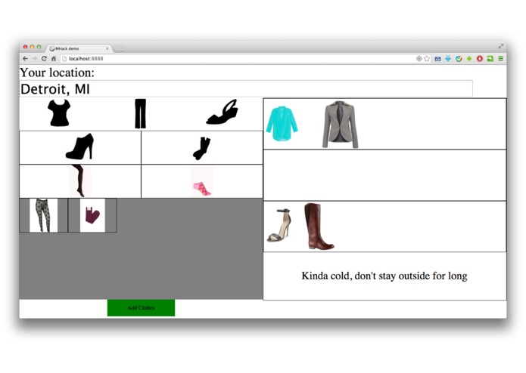
Task: Open the browser home icon
Action: coord(53,59)
